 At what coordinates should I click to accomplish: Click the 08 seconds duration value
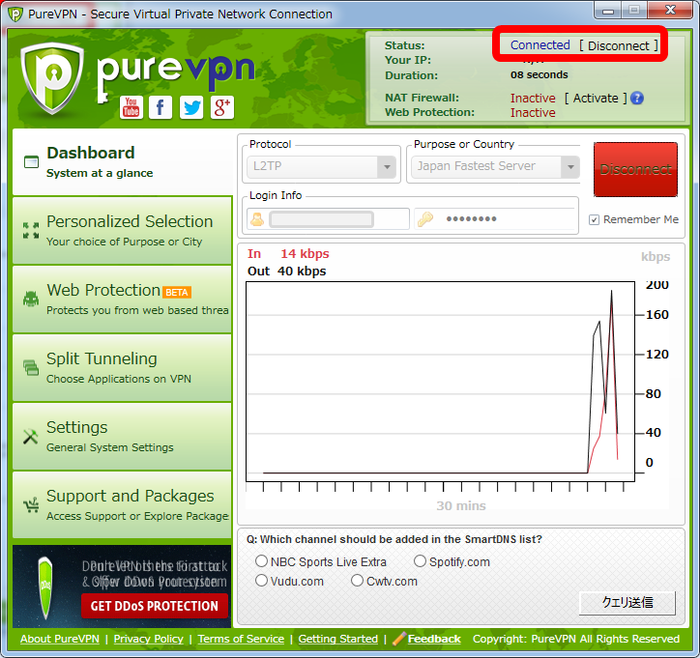540,75
